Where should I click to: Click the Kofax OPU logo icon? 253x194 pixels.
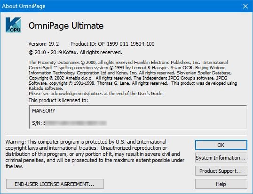(13, 25)
